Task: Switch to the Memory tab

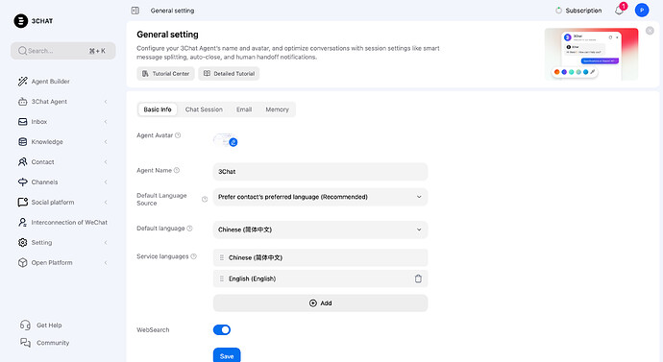Action: 277,109
